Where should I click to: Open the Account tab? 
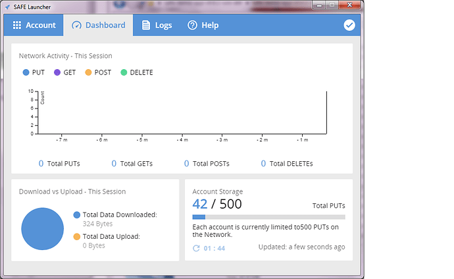[34, 25]
